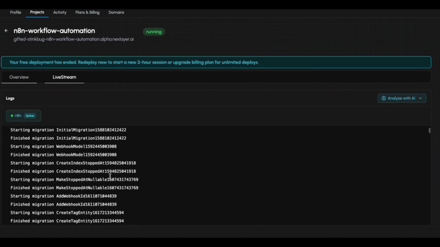The height and width of the screenshot is (247, 440).
Task: Click the running status badge
Action: [154, 32]
